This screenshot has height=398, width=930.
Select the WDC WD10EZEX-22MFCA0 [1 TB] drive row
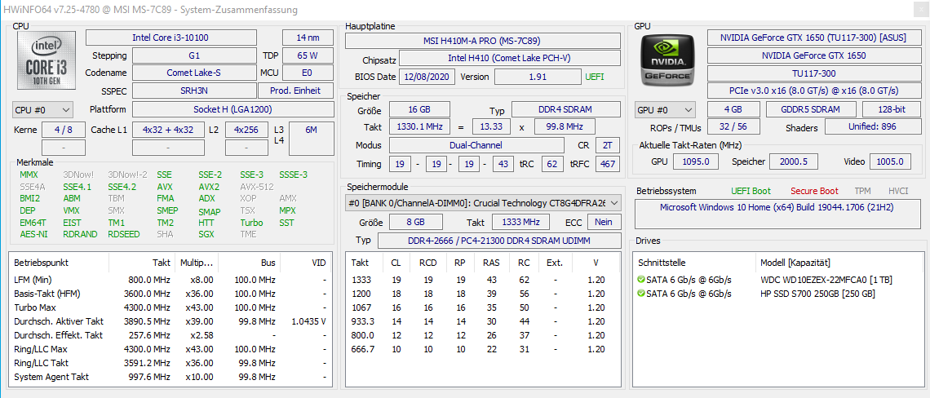tap(777, 280)
